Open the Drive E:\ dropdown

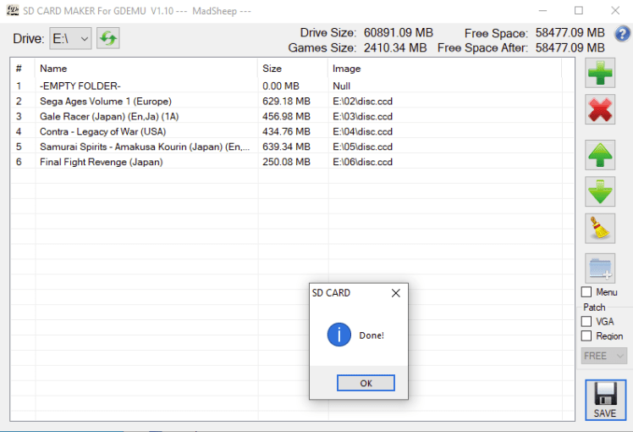coord(70,39)
